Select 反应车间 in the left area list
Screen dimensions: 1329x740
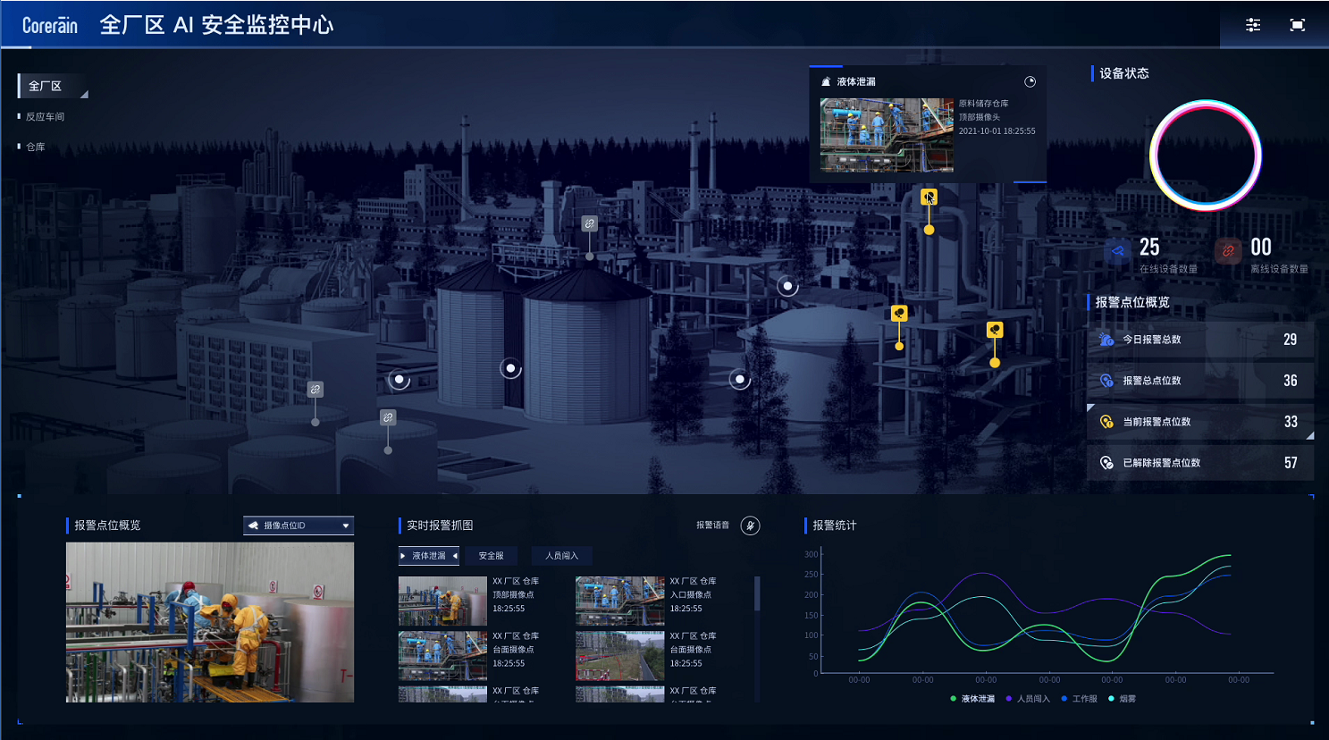[x=45, y=117]
